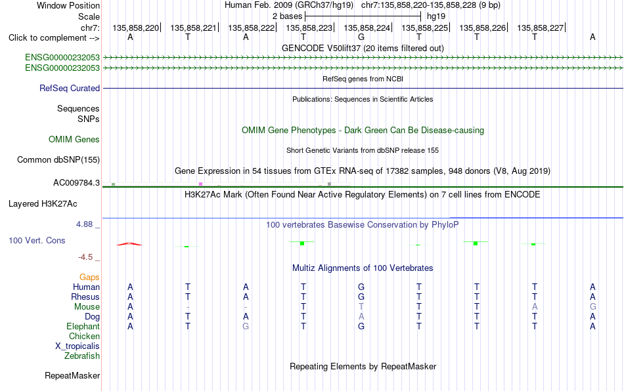Click the Gaps row label
Screen dimensions: 624x391
tap(89, 277)
